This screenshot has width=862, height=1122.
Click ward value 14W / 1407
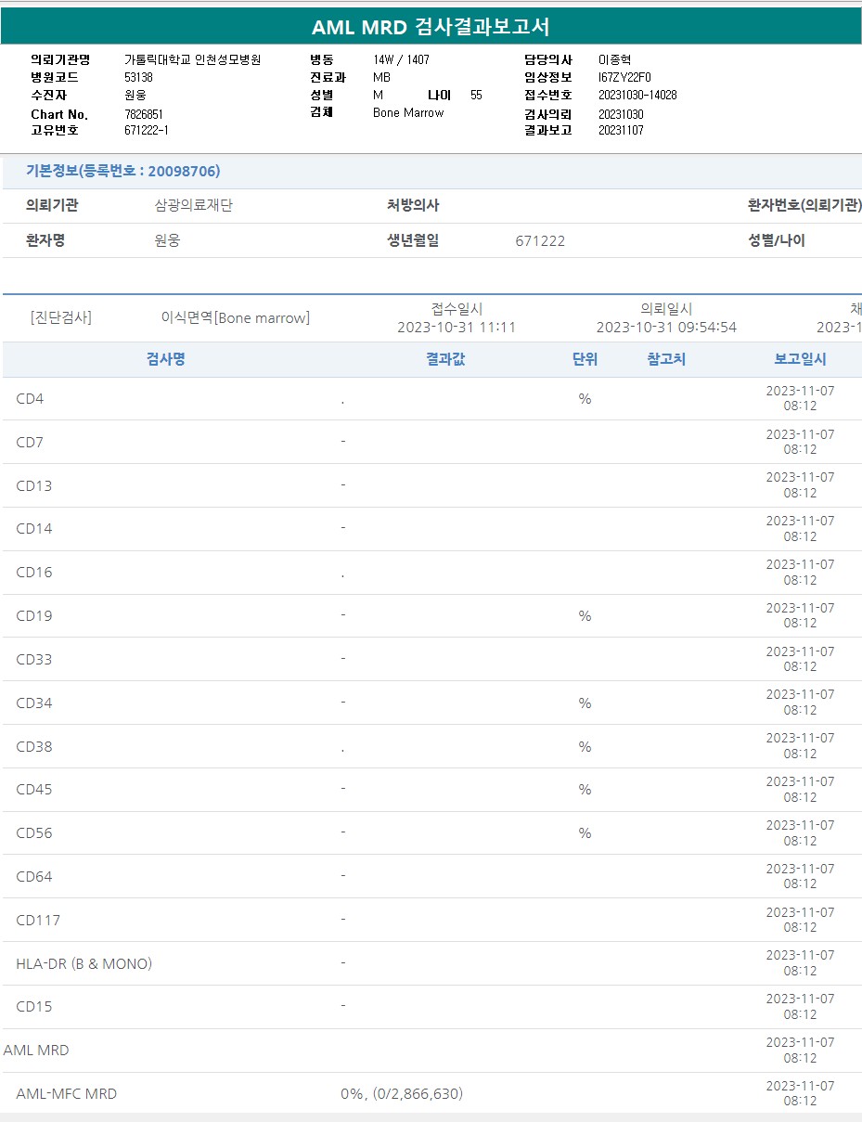click(401, 59)
